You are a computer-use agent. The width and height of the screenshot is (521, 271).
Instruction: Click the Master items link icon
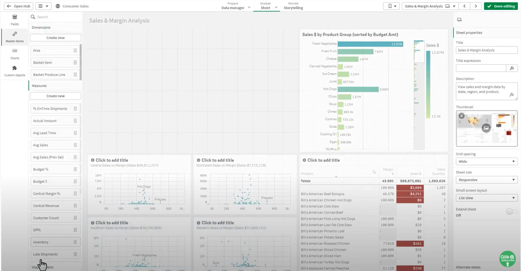(15, 34)
